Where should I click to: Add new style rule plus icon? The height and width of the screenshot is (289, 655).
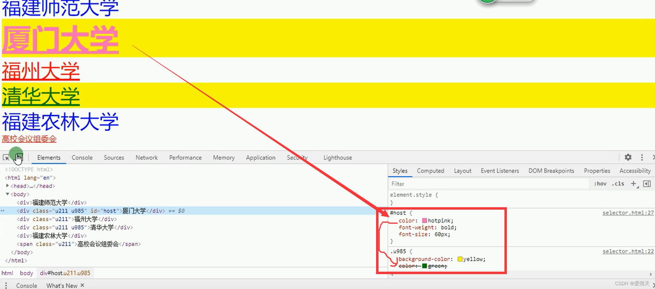coord(634,184)
